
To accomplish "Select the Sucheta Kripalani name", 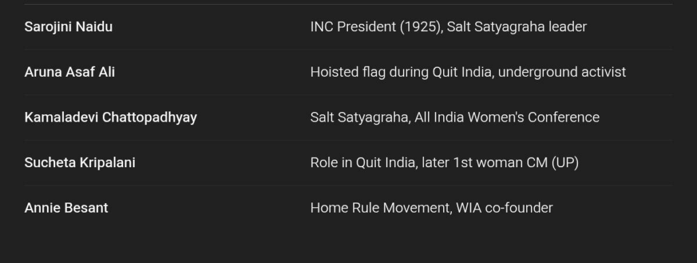I will pyautogui.click(x=80, y=163).
